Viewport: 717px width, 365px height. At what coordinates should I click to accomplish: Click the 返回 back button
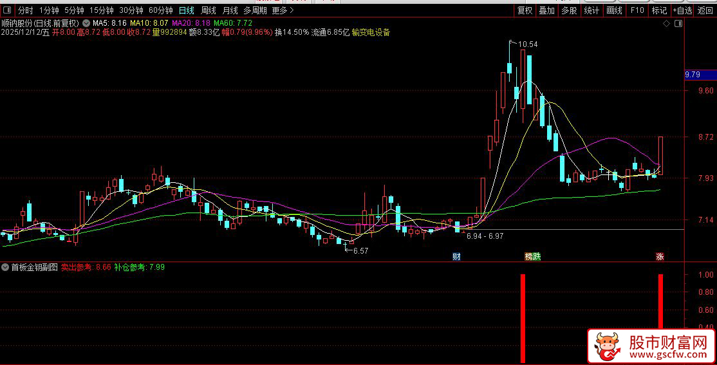(x=705, y=10)
